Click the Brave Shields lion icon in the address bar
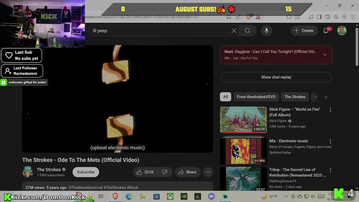 [248, 17]
